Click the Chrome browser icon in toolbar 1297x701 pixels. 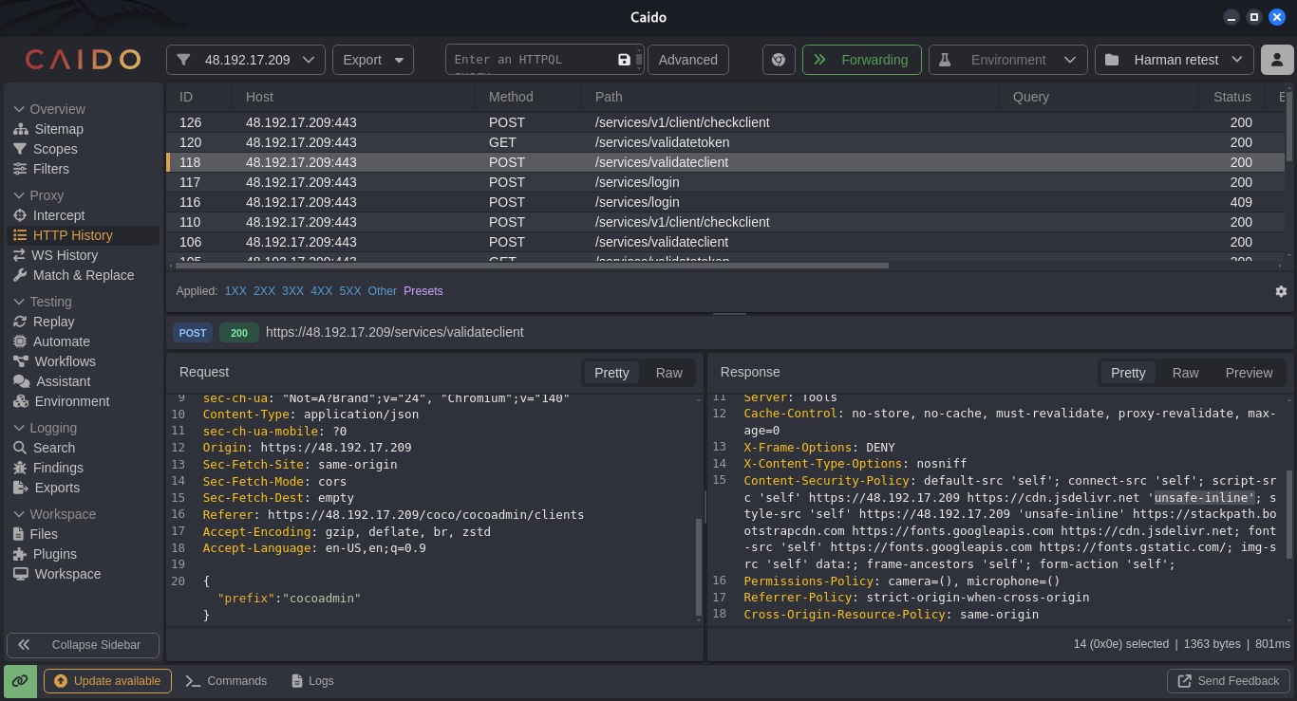click(779, 60)
